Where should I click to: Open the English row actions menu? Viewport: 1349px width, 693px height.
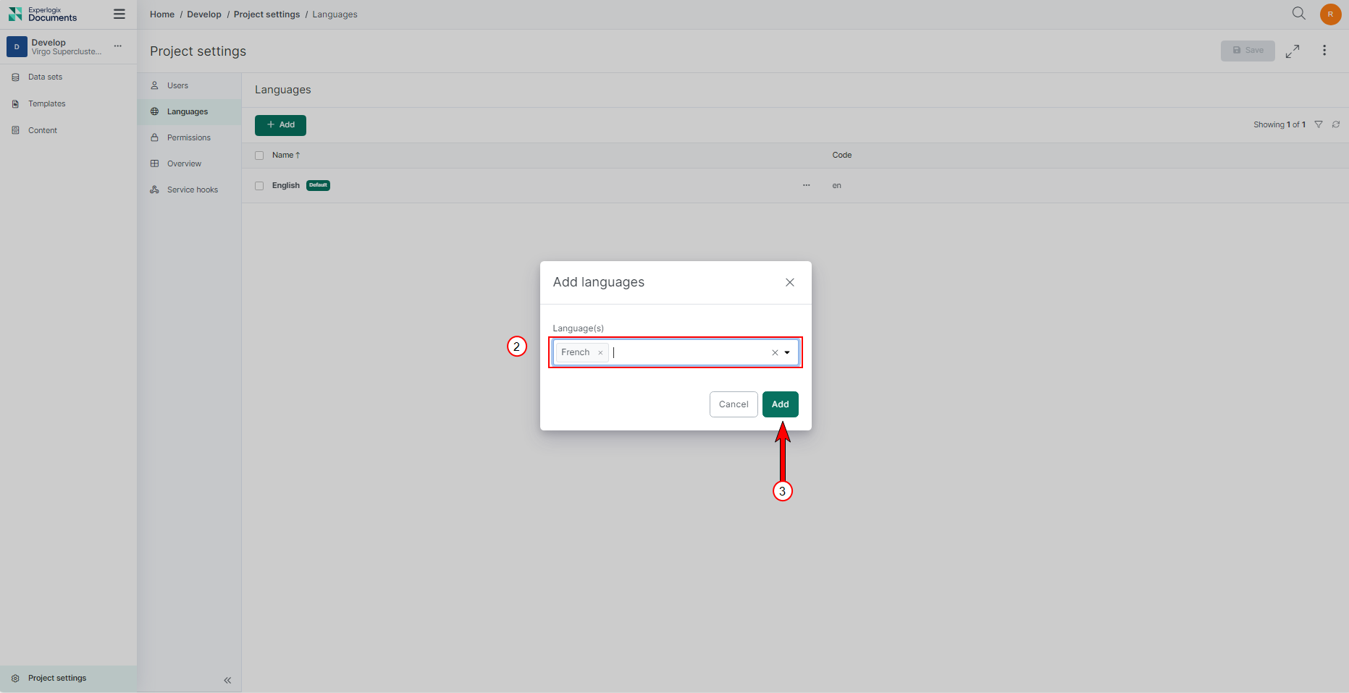click(x=807, y=186)
